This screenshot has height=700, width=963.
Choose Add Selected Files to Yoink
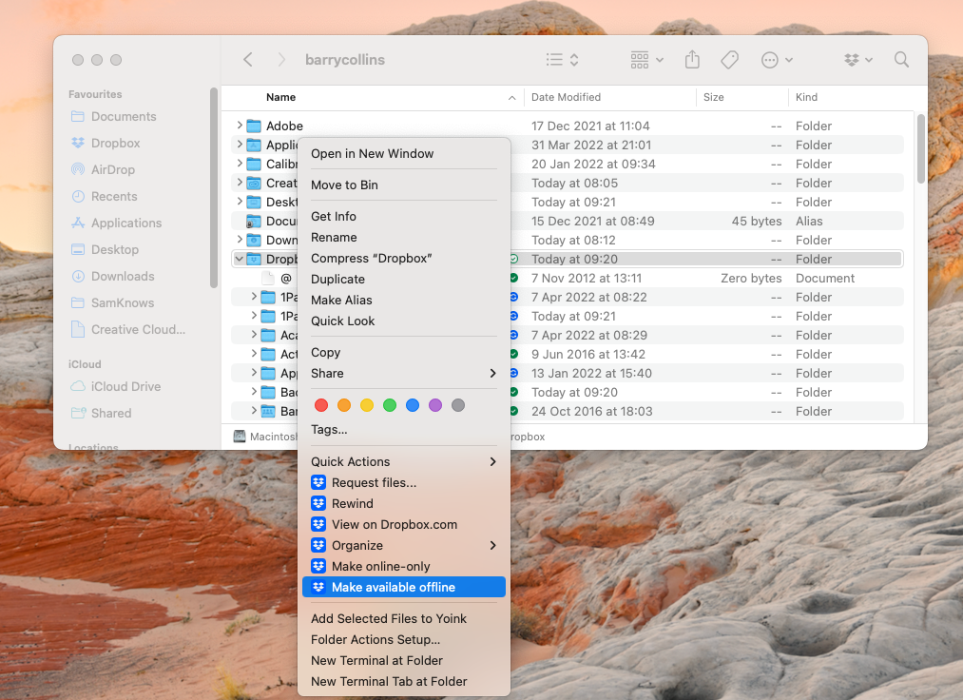pyautogui.click(x=403, y=618)
